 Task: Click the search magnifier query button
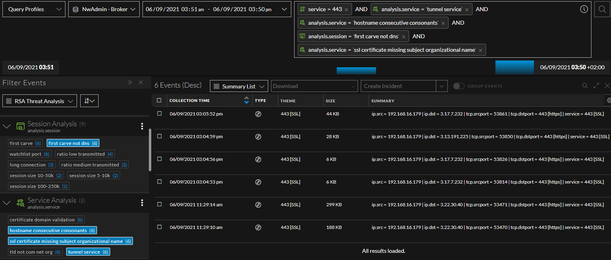(602, 9)
